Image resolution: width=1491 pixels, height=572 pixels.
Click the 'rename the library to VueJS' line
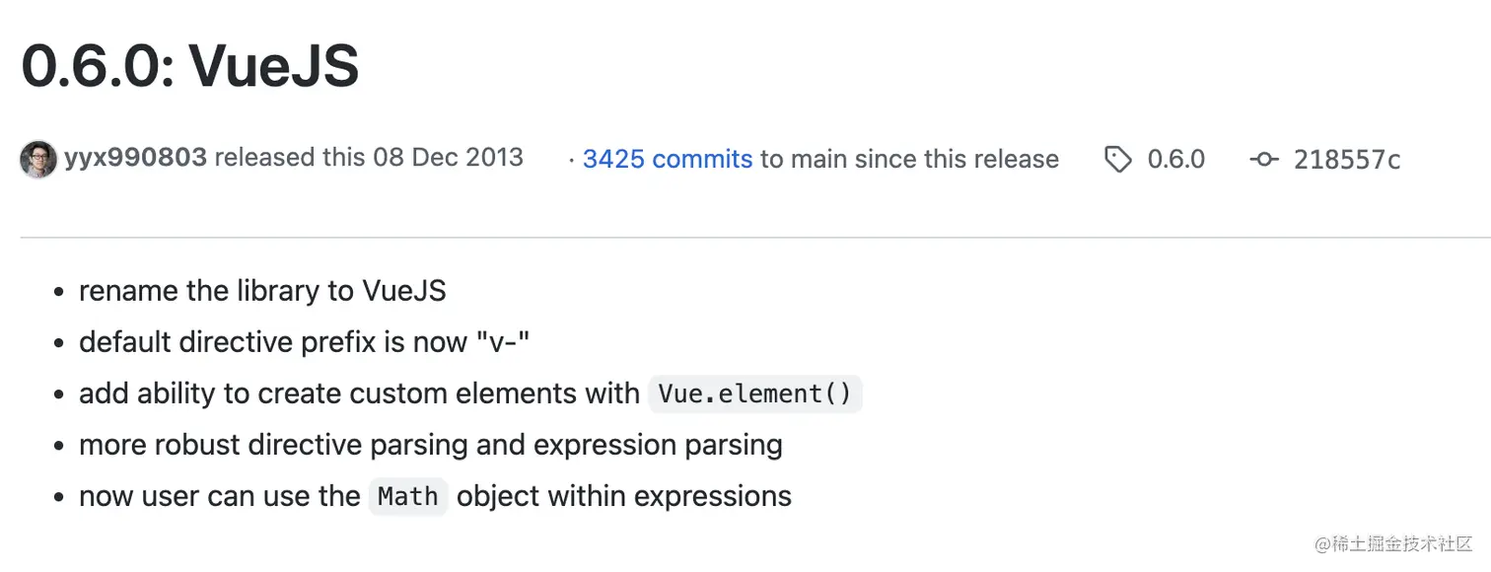point(262,291)
